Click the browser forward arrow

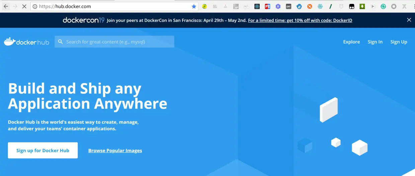[x=15, y=6]
